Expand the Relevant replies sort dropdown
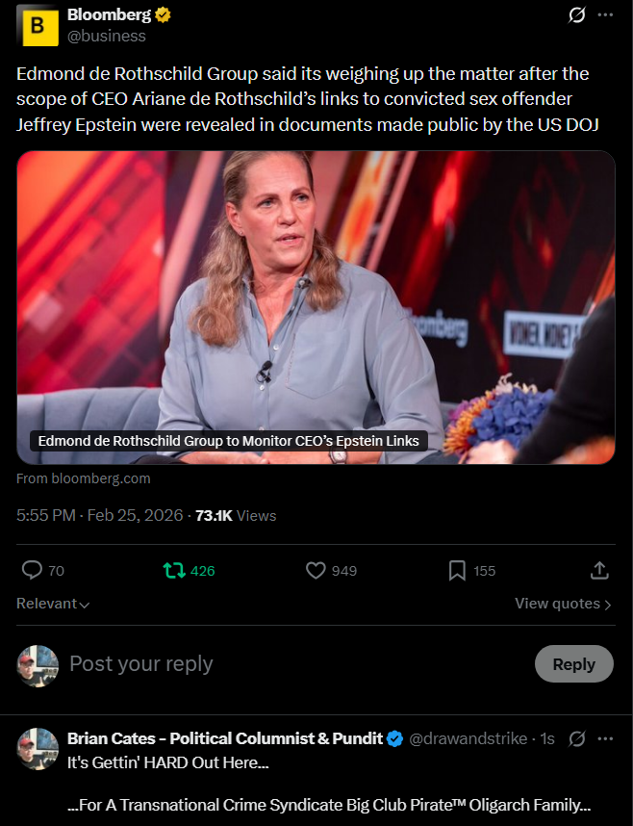Image resolution: width=633 pixels, height=826 pixels. click(53, 604)
